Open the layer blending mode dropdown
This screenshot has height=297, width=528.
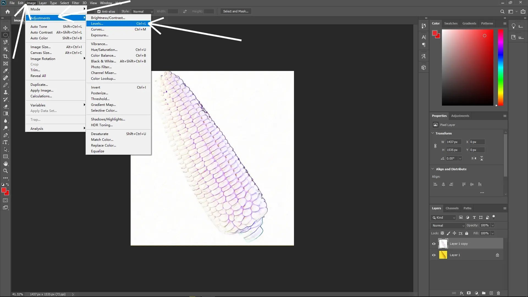tap(448, 225)
